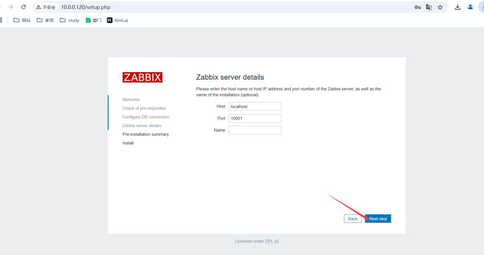Bookmark this page with the star icon
The width and height of the screenshot is (484, 255).
440,7
